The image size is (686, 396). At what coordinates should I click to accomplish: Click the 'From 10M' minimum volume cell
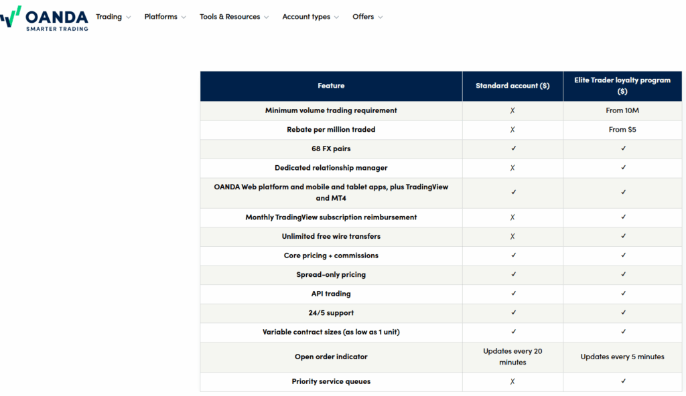(622, 110)
